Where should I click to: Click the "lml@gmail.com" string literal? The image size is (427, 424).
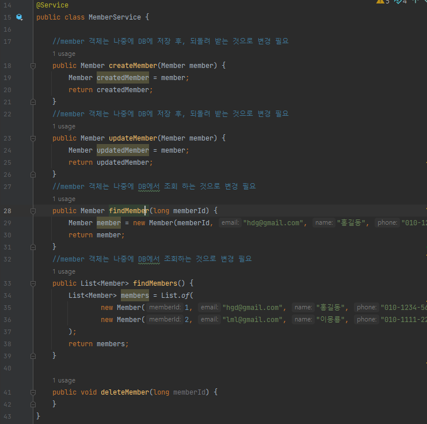click(253, 320)
